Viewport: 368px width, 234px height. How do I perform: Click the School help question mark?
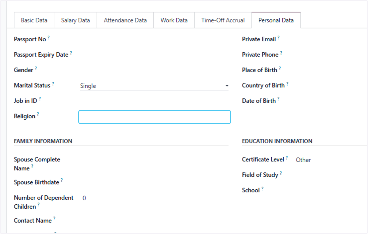click(262, 188)
